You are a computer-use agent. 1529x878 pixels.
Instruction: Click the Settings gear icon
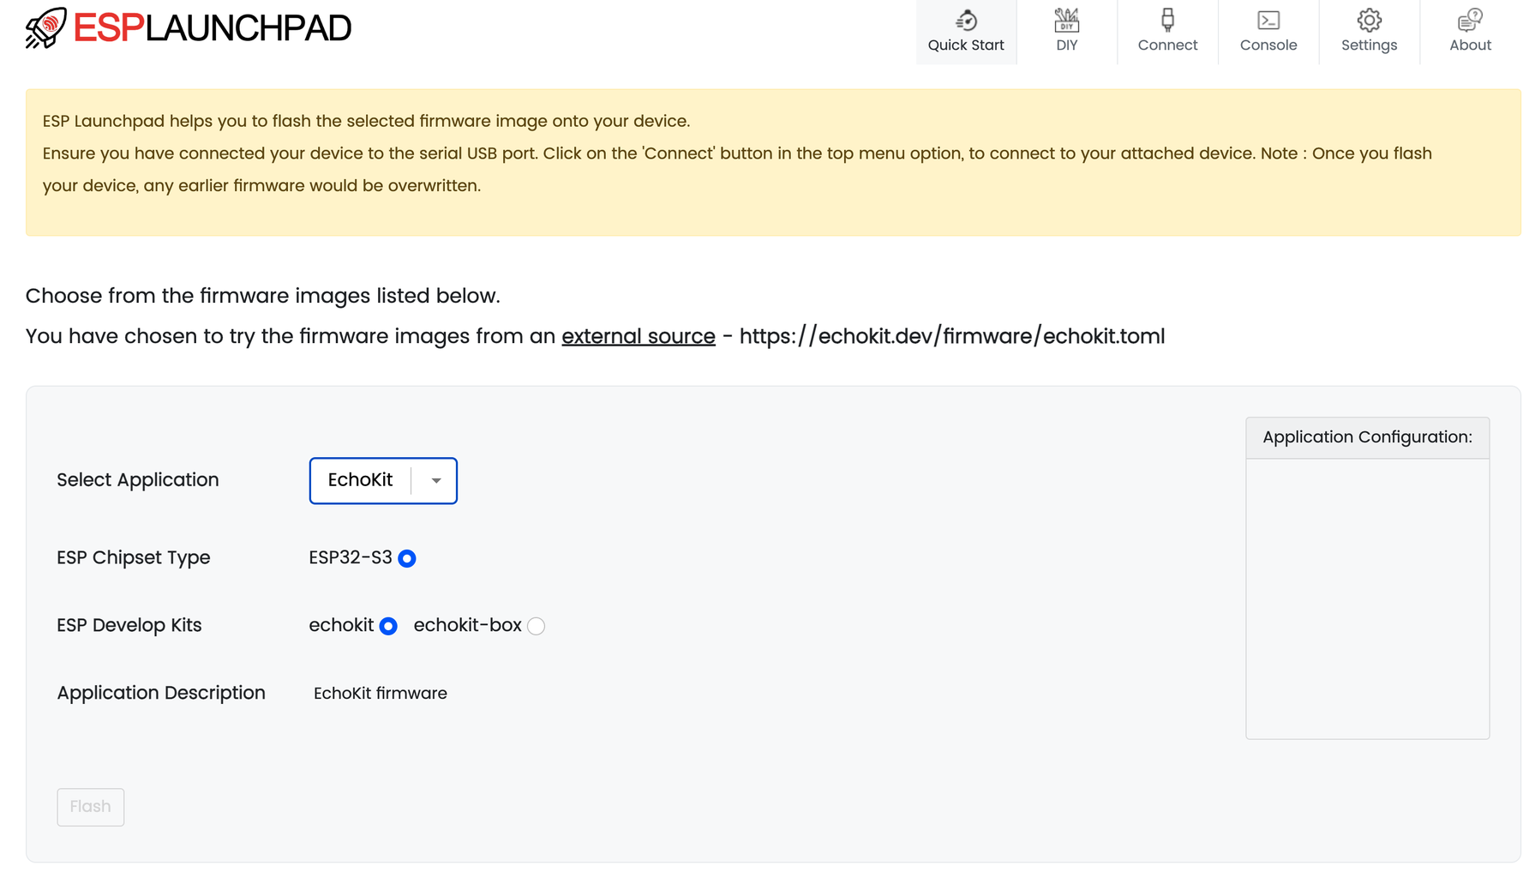click(x=1369, y=21)
